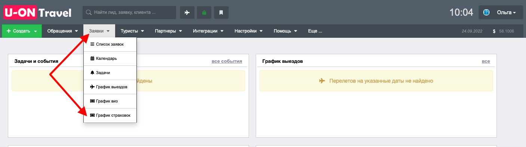This screenshot has width=526, height=147.
Task: Open the все события link
Action: point(227,61)
